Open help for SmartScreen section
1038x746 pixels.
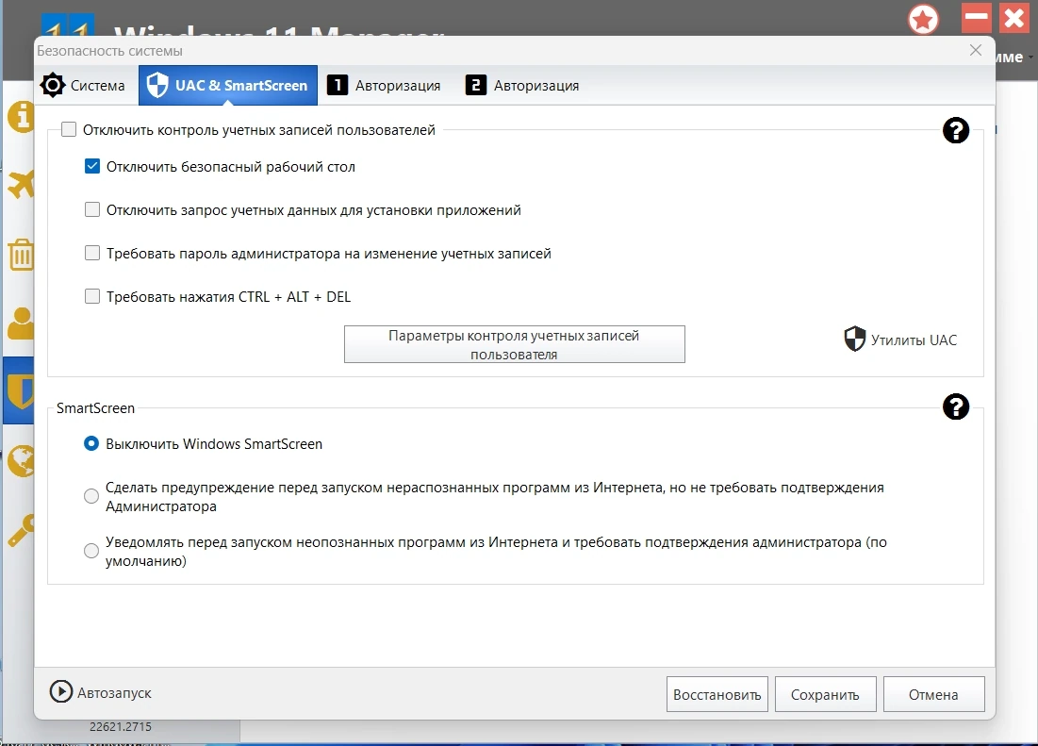955,406
